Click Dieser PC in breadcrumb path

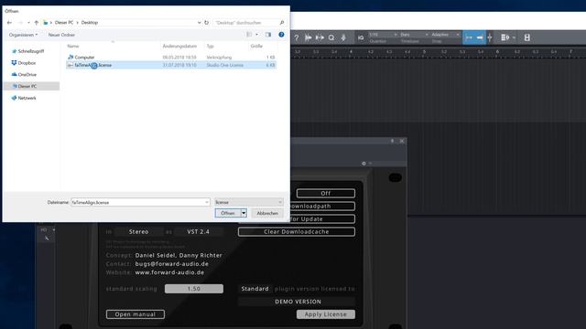pyautogui.click(x=64, y=23)
